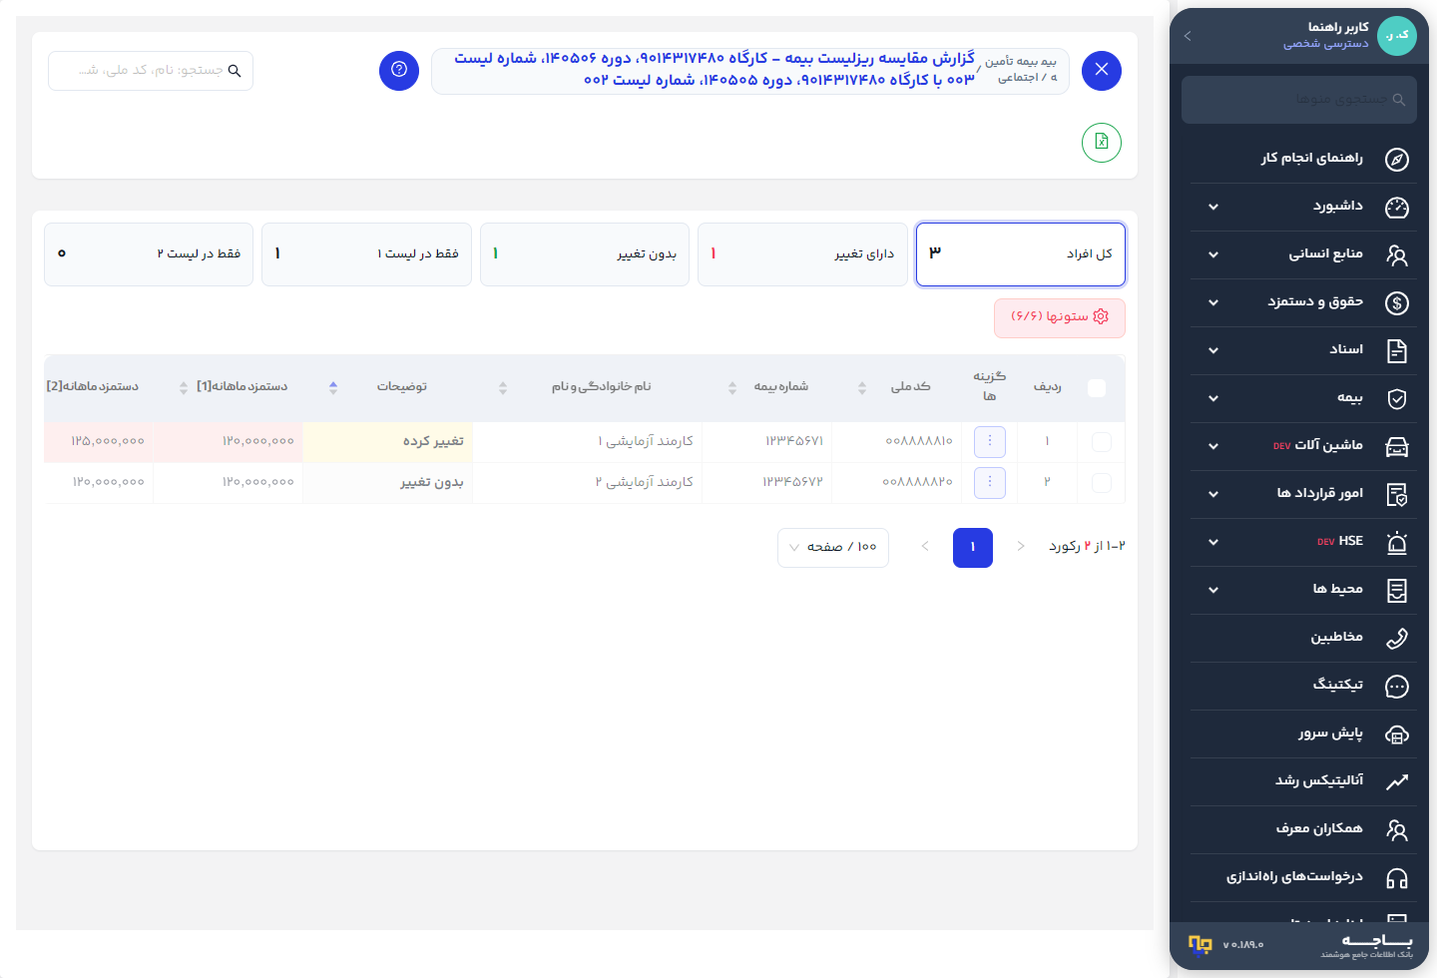This screenshot has height=978, width=1437.
Task: Click the منابع انسانی person icon
Action: click(x=1397, y=254)
